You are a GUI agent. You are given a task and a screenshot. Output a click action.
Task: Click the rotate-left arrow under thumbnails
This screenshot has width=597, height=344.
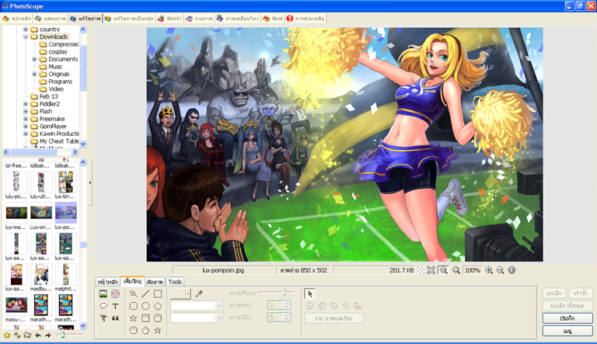pyautogui.click(x=37, y=335)
